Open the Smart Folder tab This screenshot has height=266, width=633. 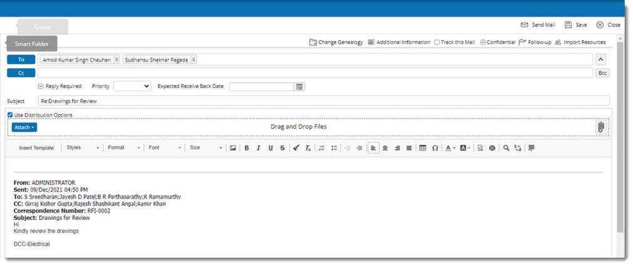point(31,44)
